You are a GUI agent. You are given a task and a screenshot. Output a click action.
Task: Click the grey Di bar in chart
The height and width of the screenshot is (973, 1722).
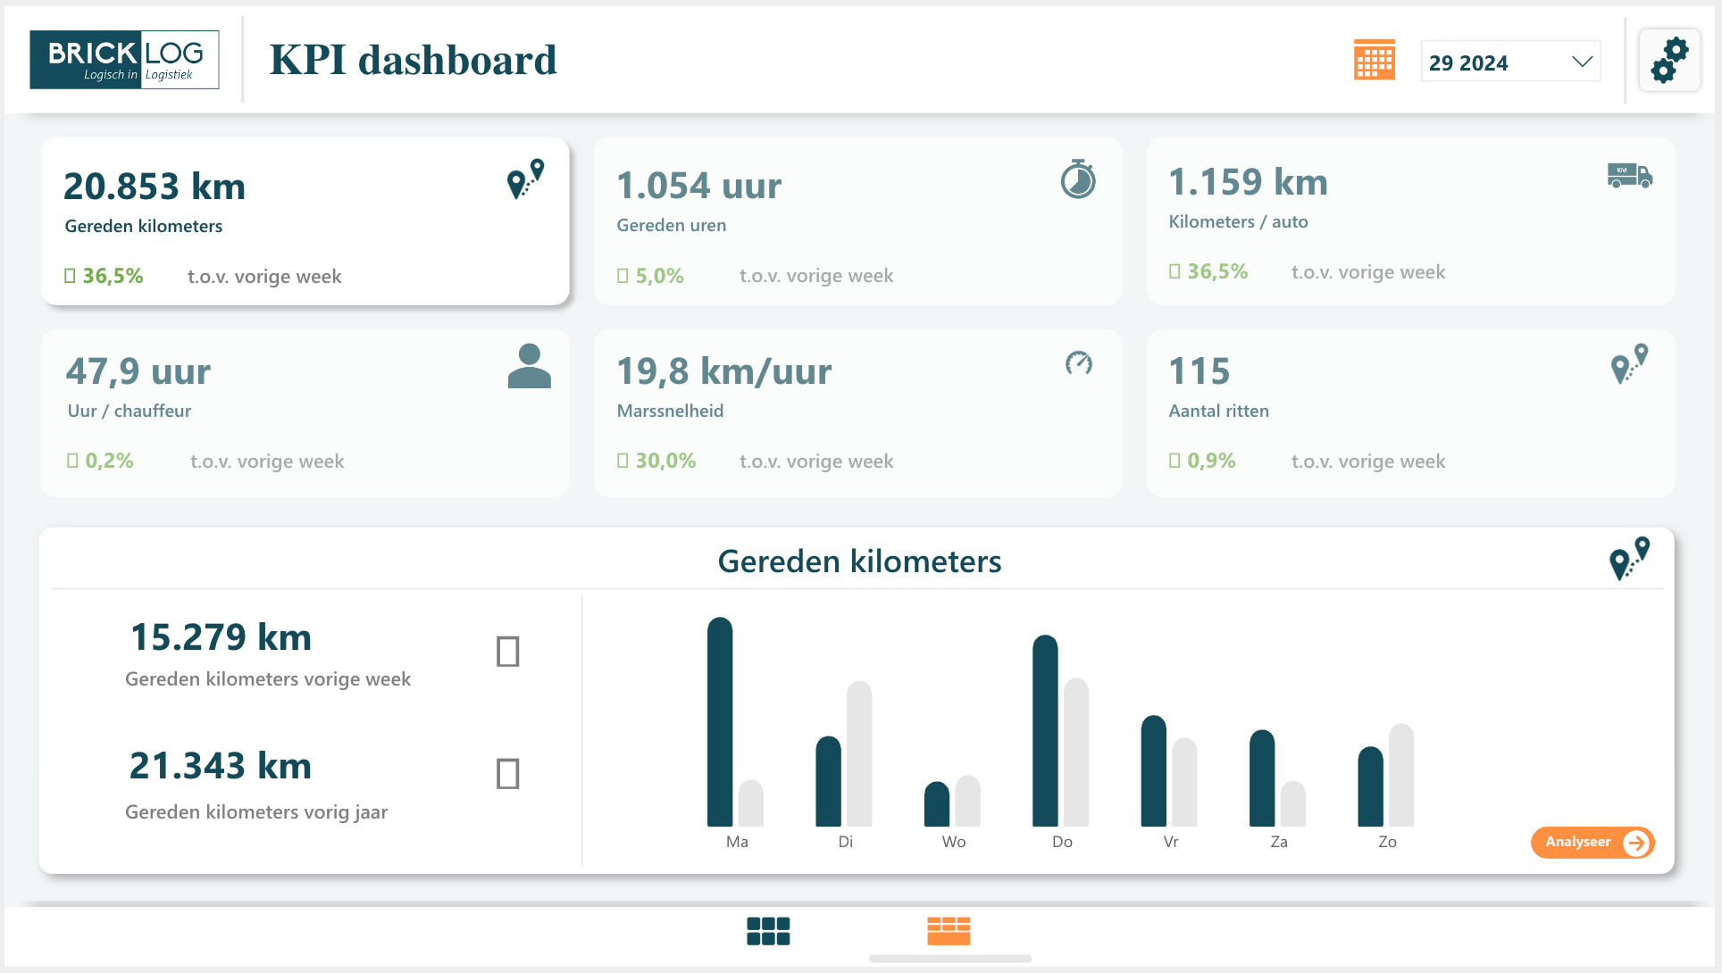tap(859, 753)
